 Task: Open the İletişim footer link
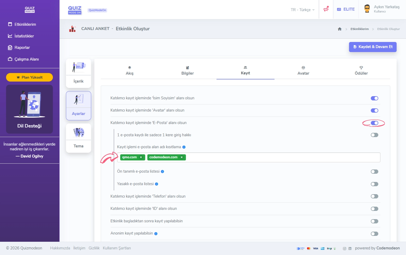tap(79, 248)
